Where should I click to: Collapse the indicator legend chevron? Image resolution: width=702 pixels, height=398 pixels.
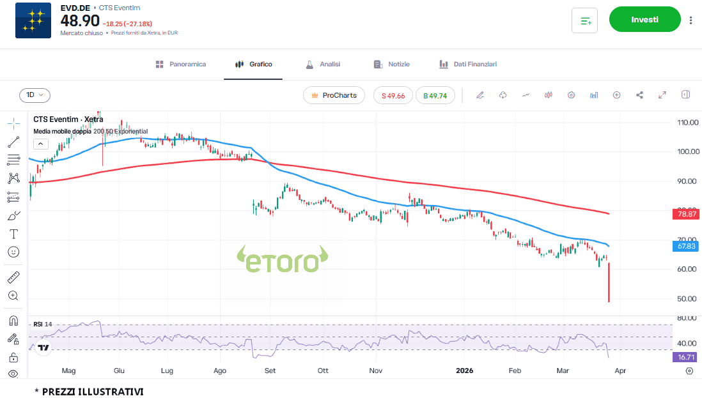click(x=40, y=144)
